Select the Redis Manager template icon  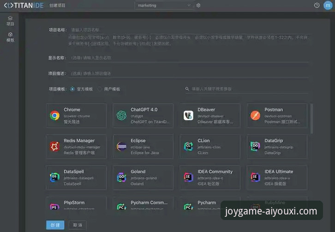55,146
